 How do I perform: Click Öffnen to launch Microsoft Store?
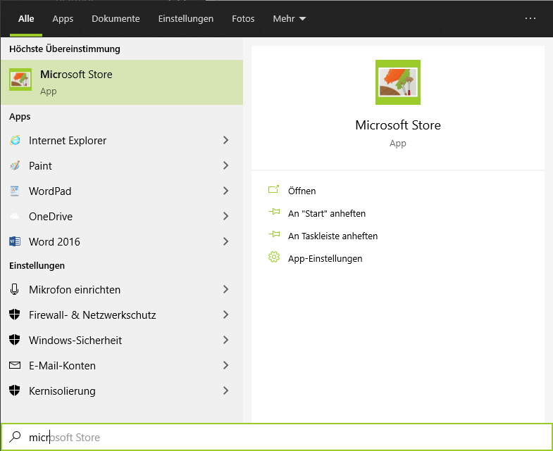302,191
